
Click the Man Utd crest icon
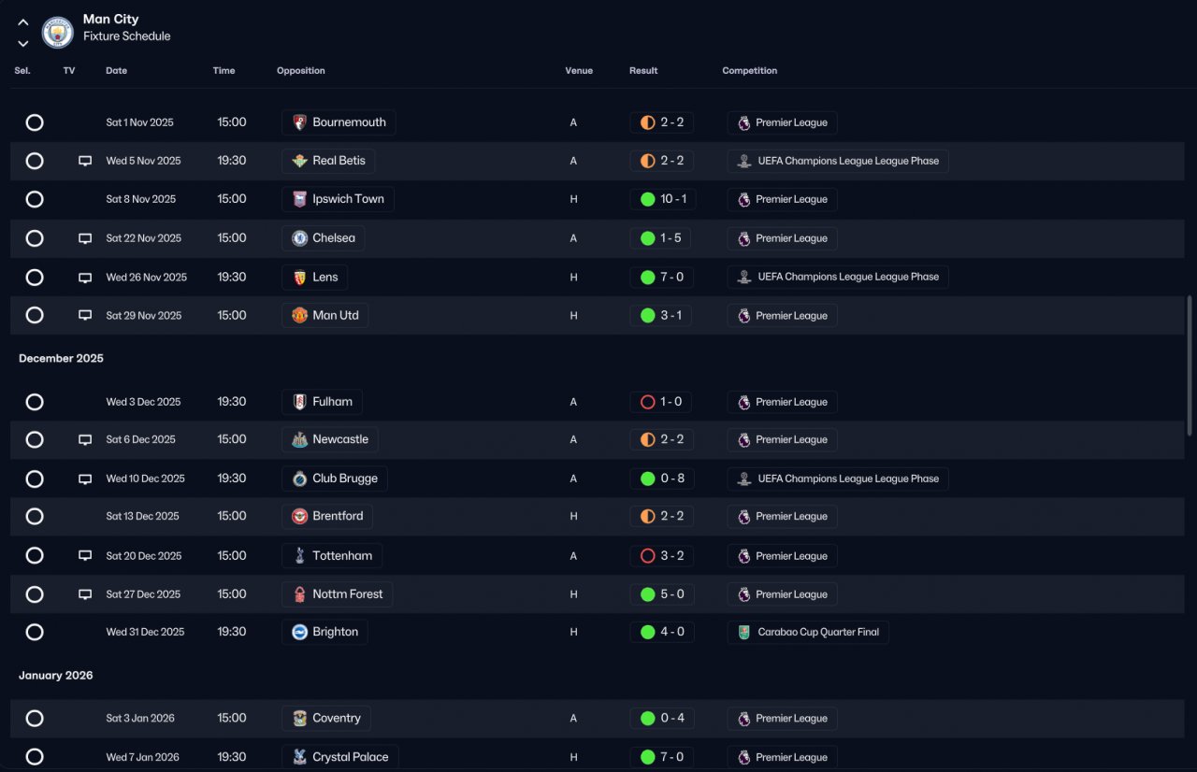pos(299,316)
